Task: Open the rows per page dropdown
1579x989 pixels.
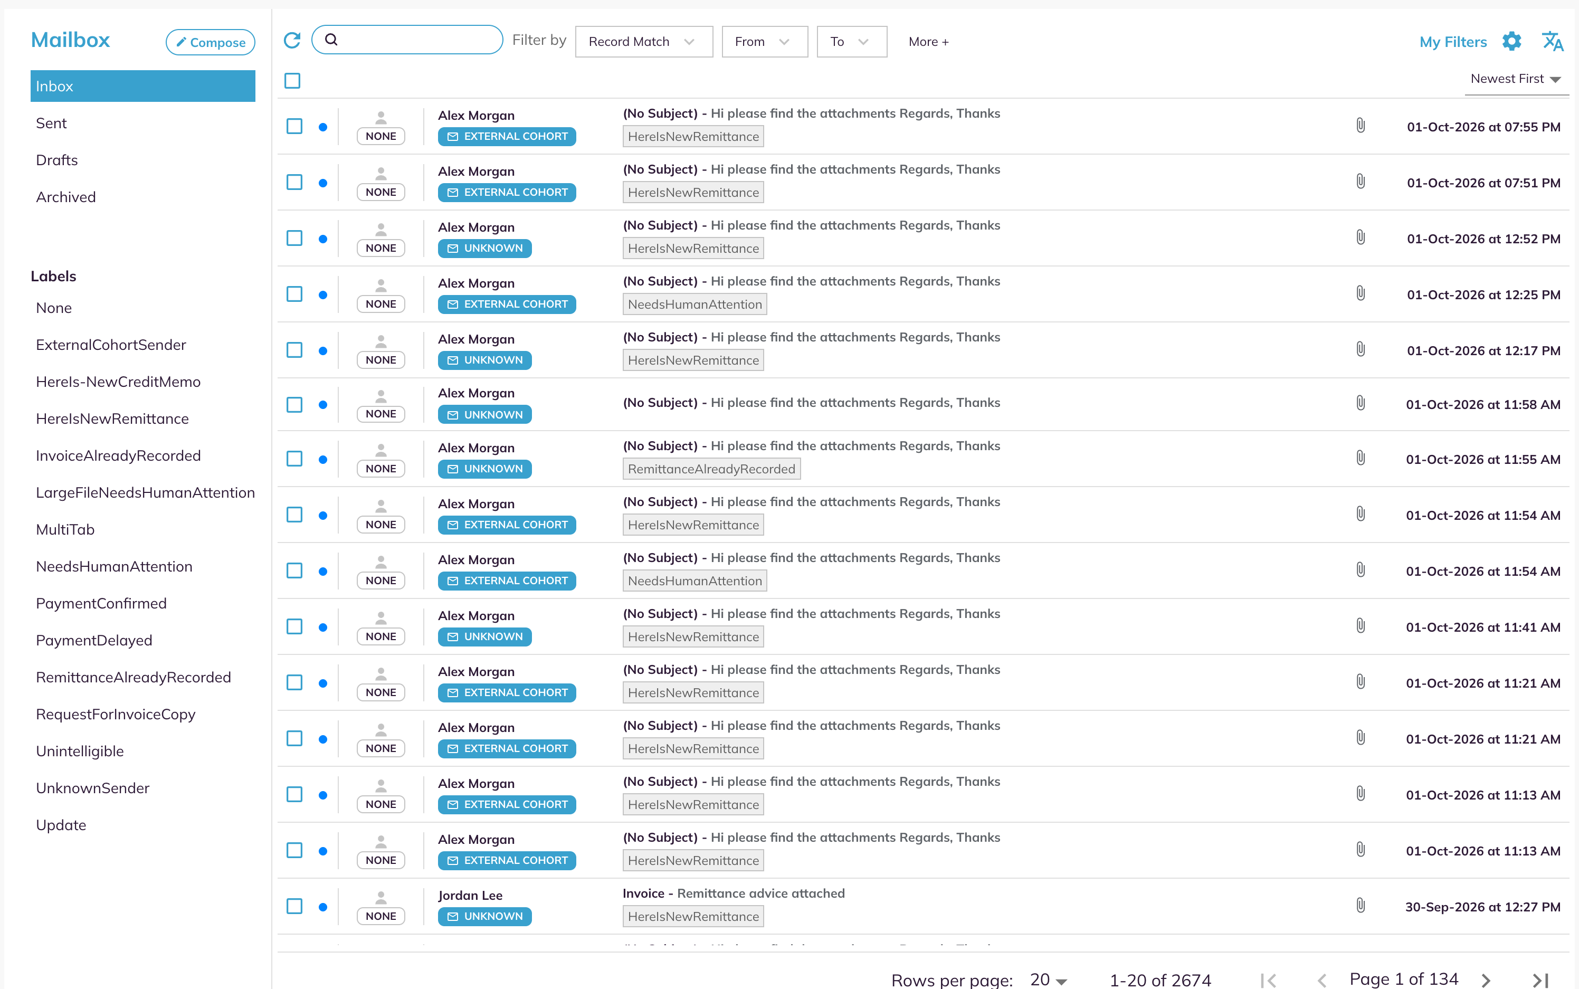Action: (x=1049, y=980)
